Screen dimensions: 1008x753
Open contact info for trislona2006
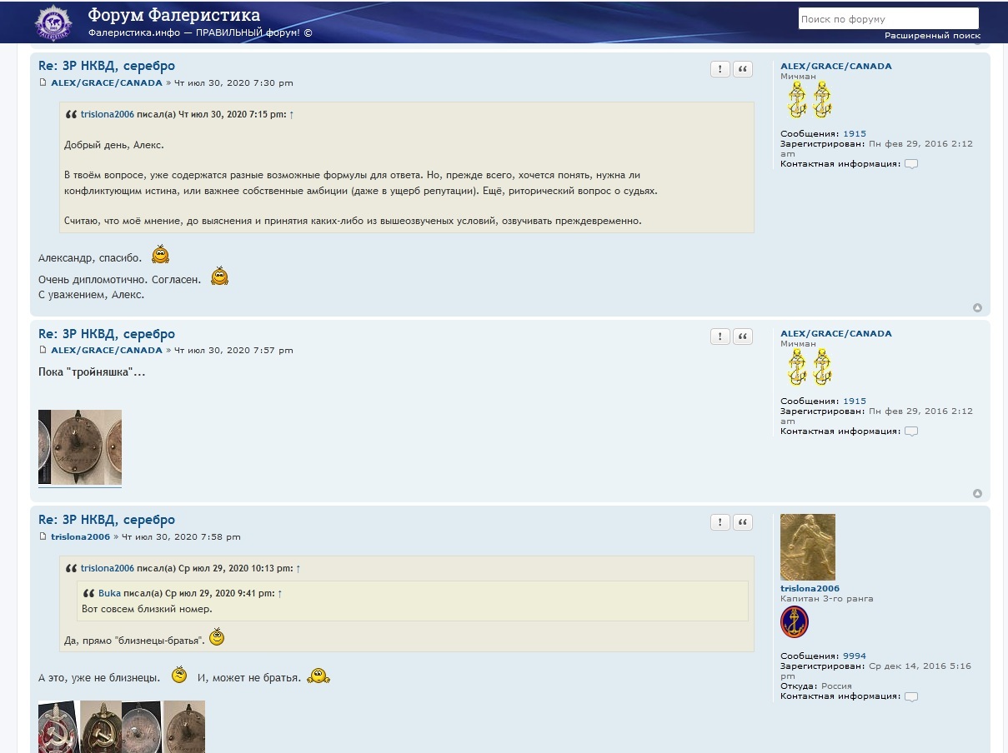(x=911, y=696)
